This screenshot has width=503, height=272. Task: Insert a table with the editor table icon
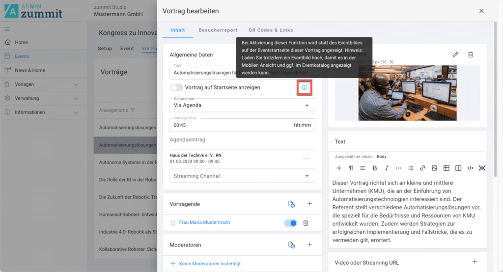click(447, 168)
